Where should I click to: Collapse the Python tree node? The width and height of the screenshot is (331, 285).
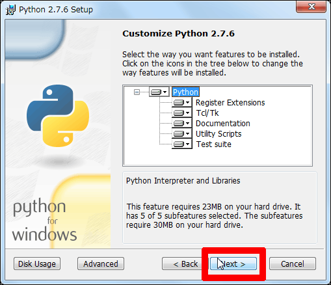pyautogui.click(x=137, y=92)
